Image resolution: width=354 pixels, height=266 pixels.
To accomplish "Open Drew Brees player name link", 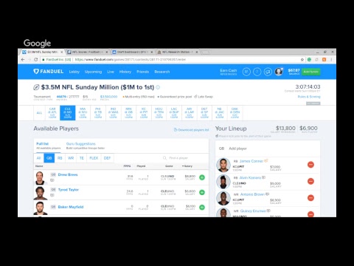I will click(68, 174).
